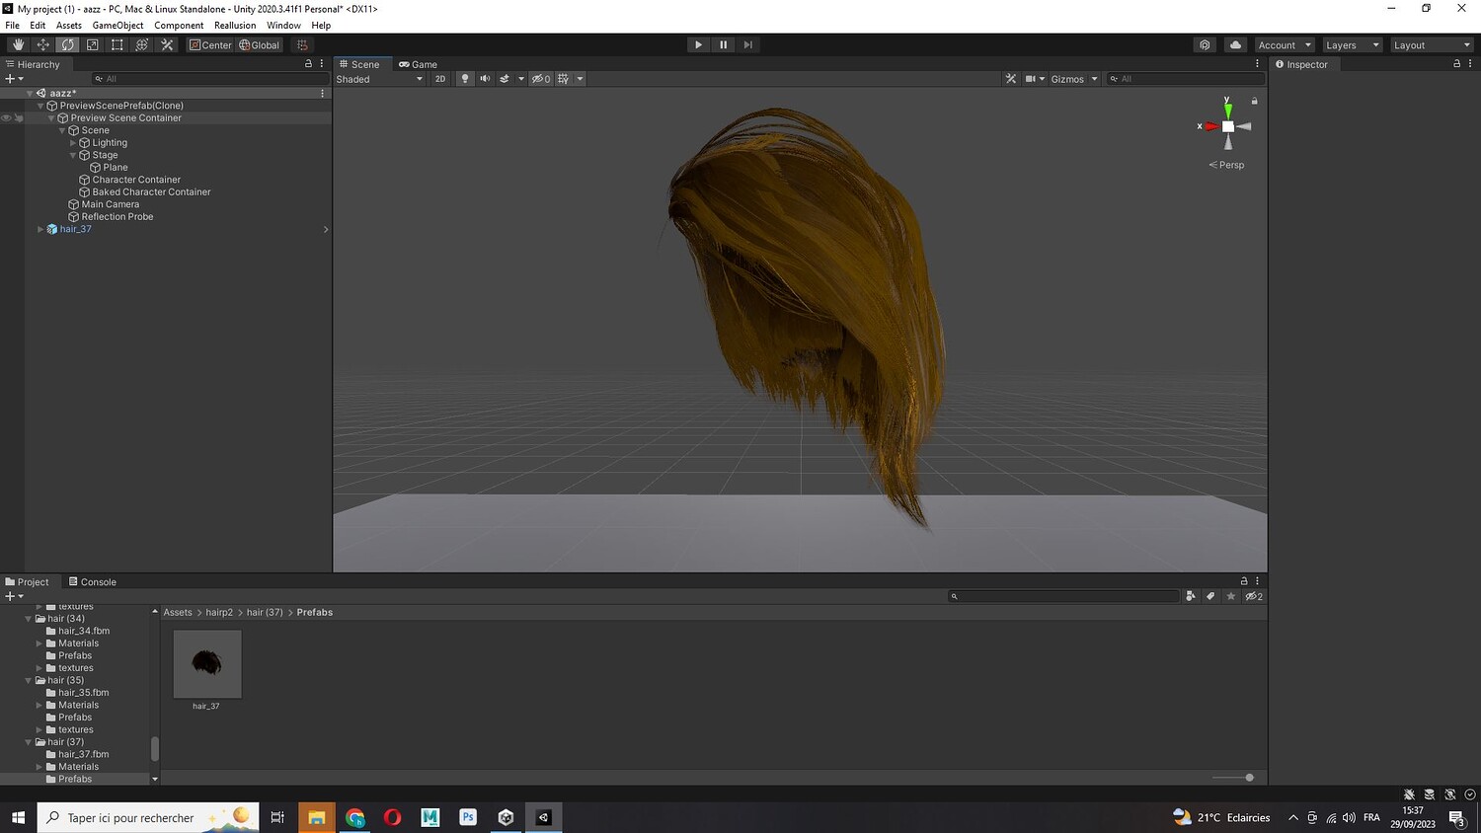Screen dimensions: 1481x833
Task: Select the Move tool
Action: (42, 44)
